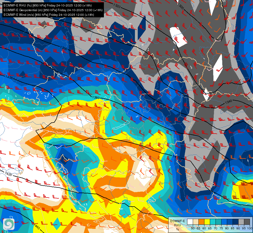Select the ECMWF-E RHU (%) title line
This screenshot has width=253, height=233.
[x=48, y=5]
